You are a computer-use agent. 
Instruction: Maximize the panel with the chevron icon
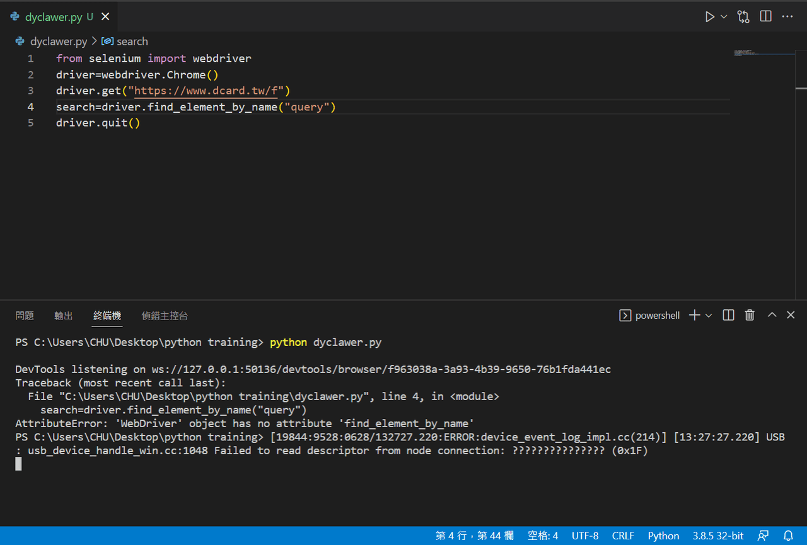[x=772, y=315]
